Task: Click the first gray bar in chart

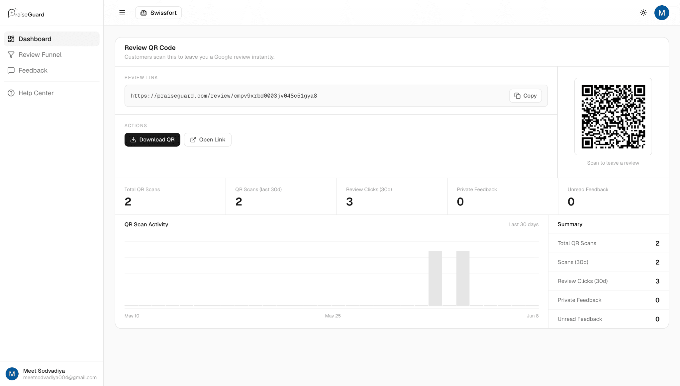Action: pyautogui.click(x=435, y=278)
